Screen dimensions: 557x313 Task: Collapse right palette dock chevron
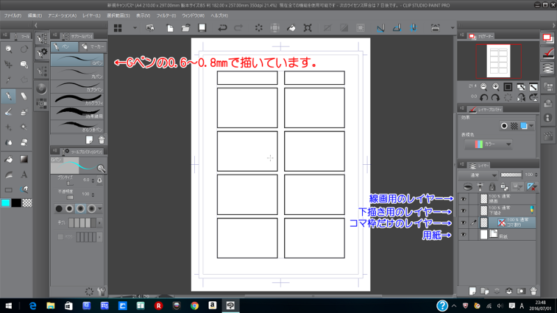click(554, 26)
